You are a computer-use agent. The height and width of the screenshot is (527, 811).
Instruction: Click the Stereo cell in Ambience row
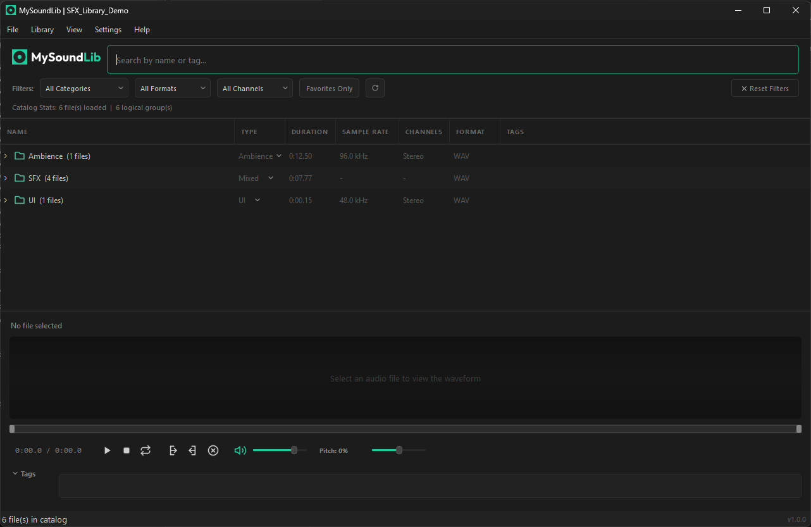pos(413,156)
